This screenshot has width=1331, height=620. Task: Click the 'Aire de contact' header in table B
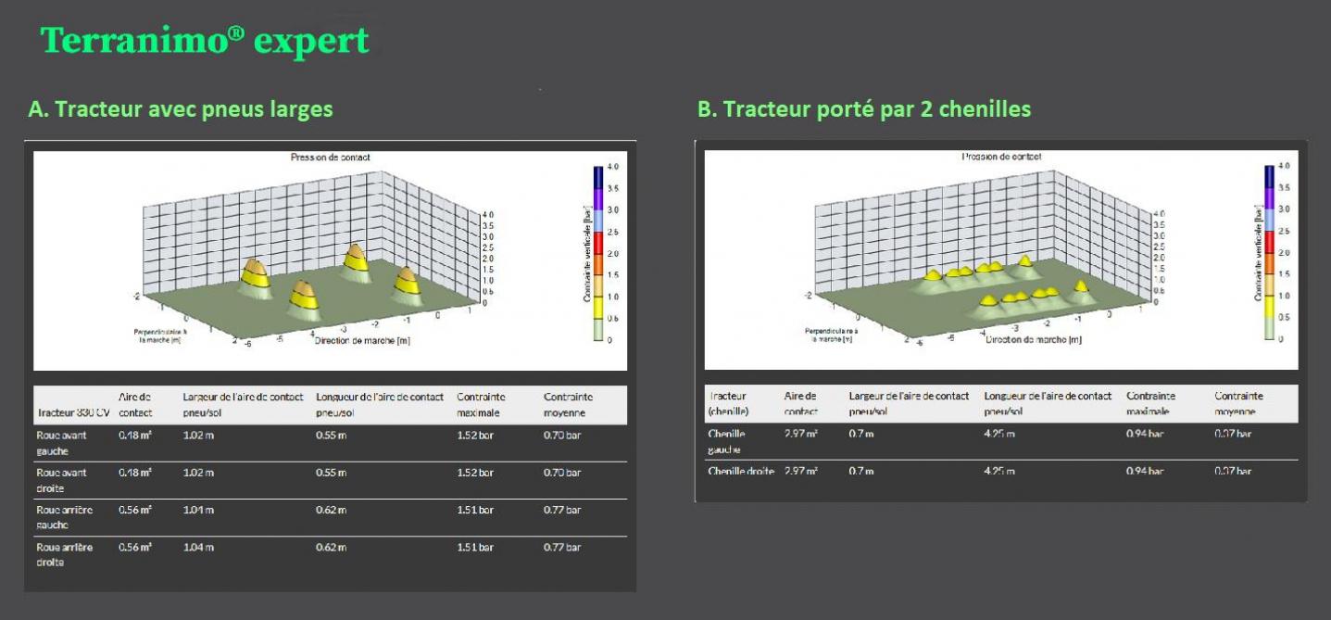pyautogui.click(x=801, y=403)
